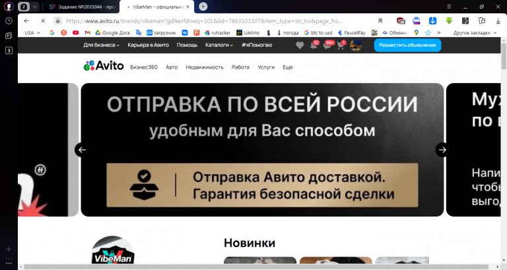This screenshot has width=507, height=270.
Task: Click the blue down-arrow download extension icon
Action: point(432,21)
